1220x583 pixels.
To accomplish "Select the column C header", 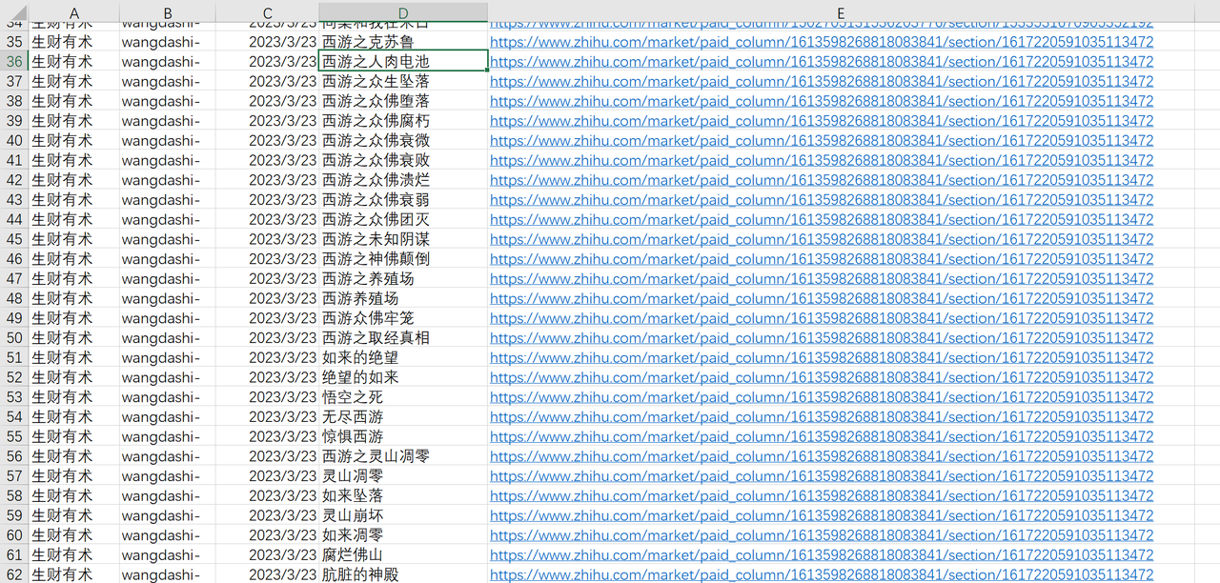I will [x=267, y=13].
